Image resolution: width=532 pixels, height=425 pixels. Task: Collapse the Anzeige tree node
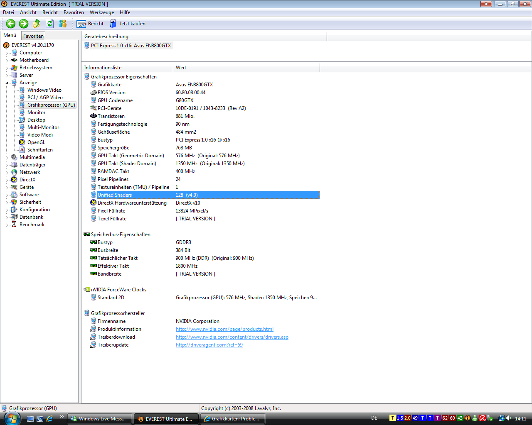[7, 83]
